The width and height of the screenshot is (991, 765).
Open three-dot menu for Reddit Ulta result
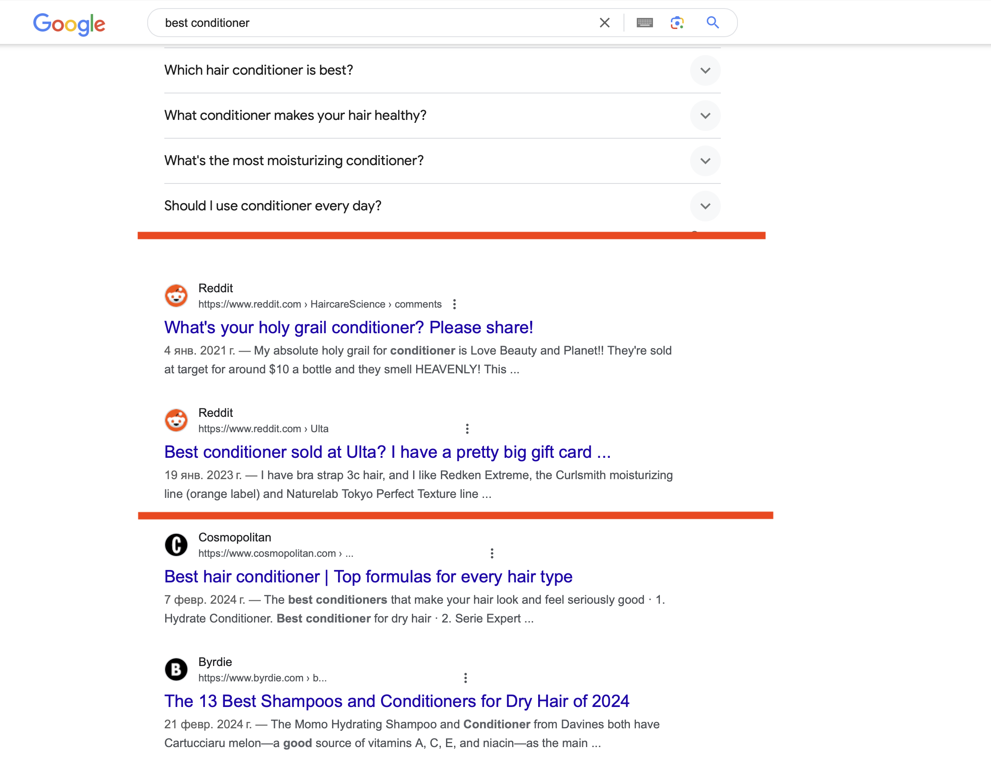pos(467,429)
